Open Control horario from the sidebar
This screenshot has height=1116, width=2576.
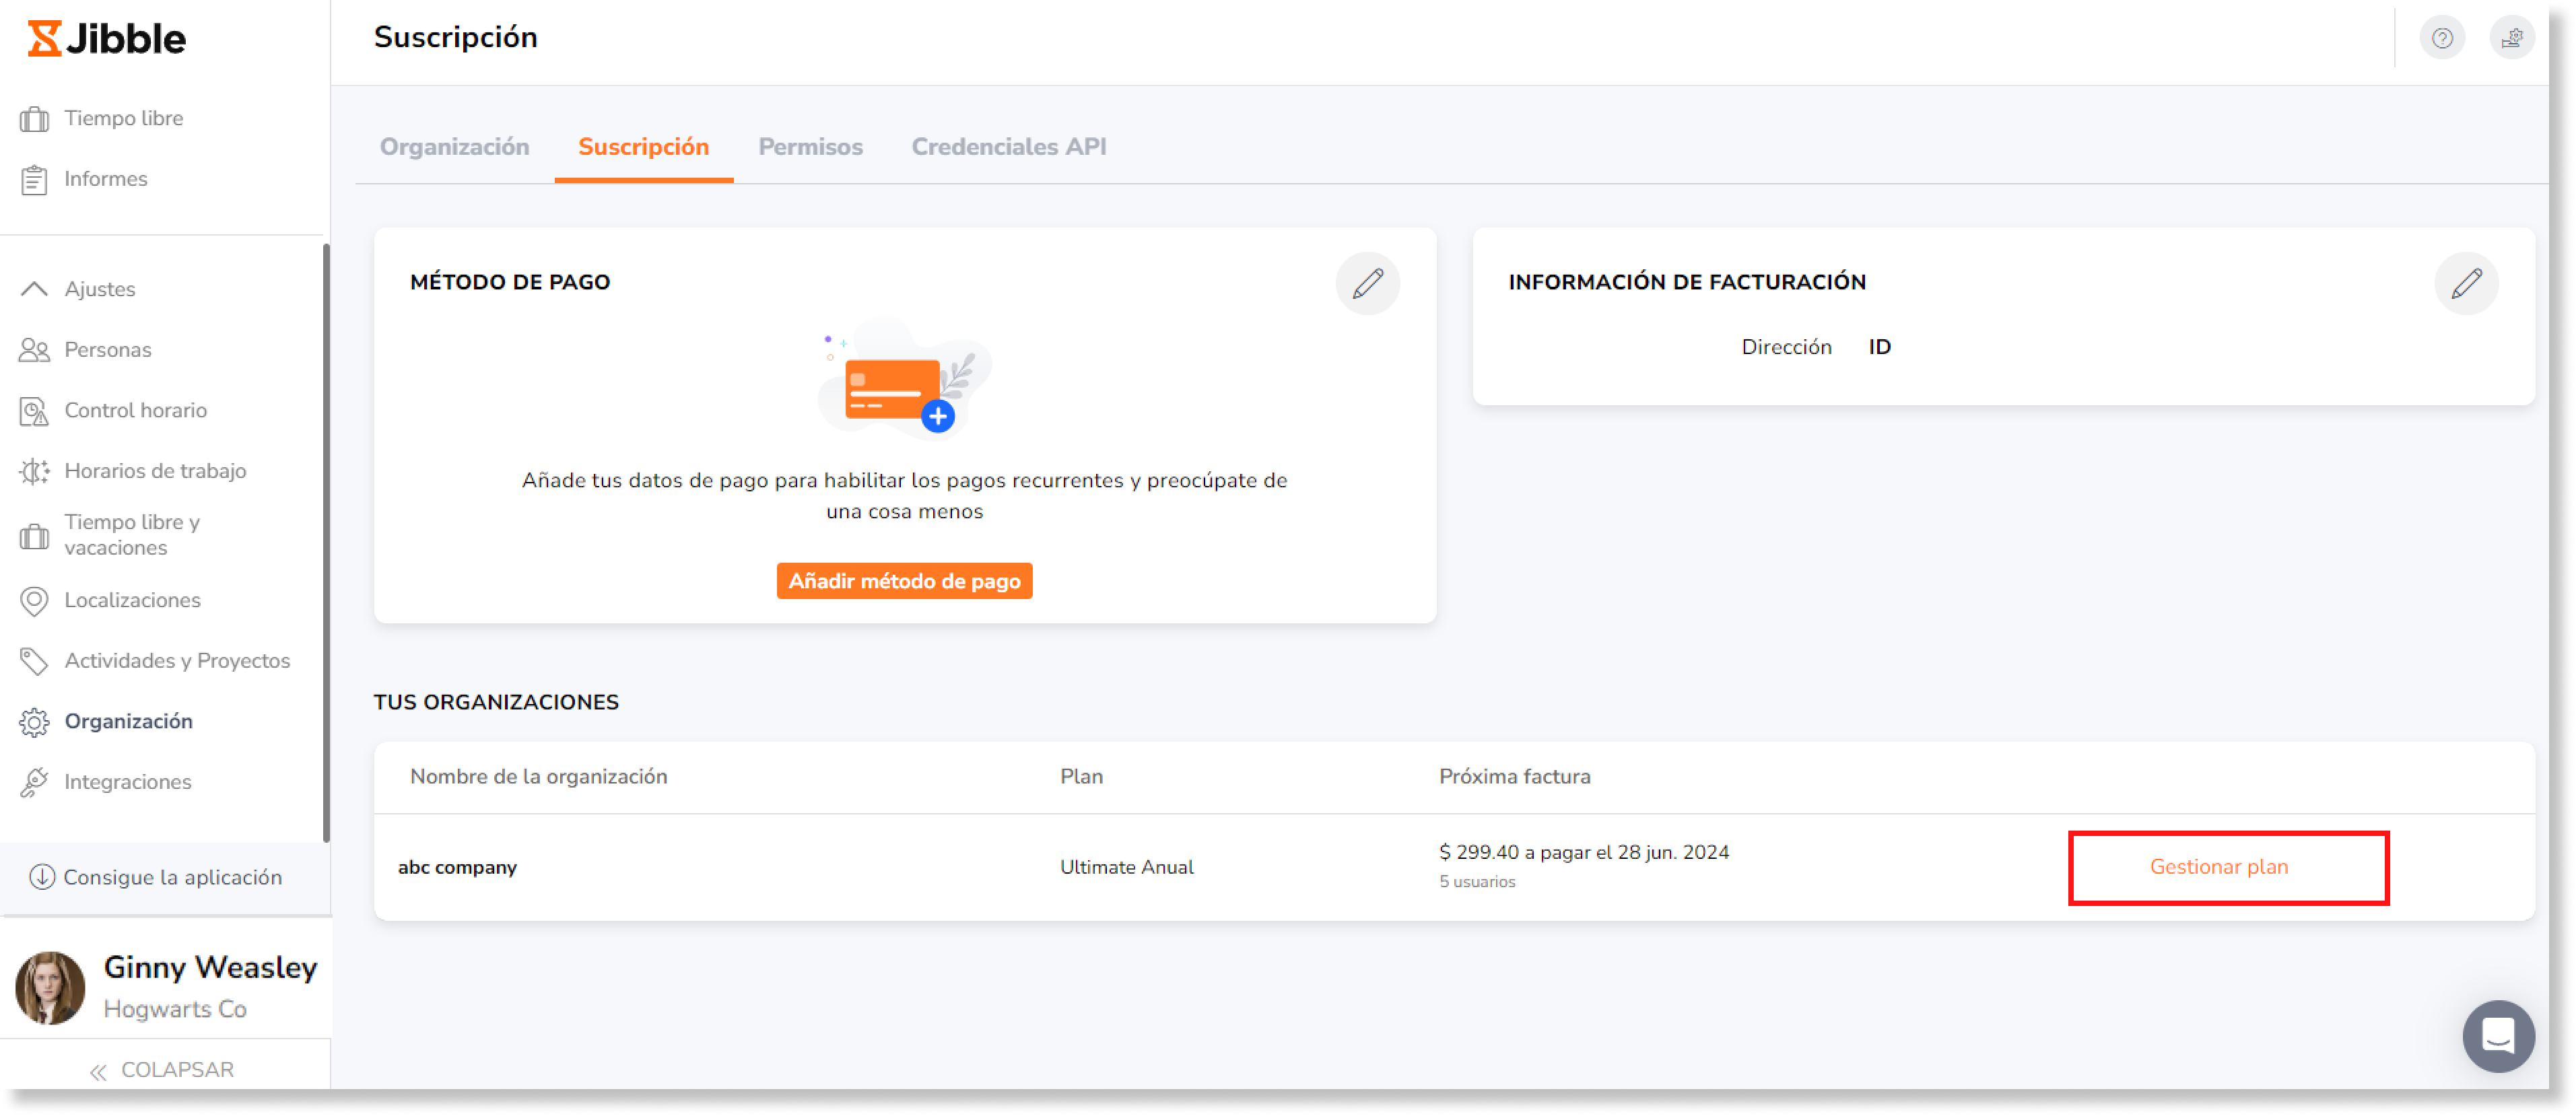click(x=34, y=410)
